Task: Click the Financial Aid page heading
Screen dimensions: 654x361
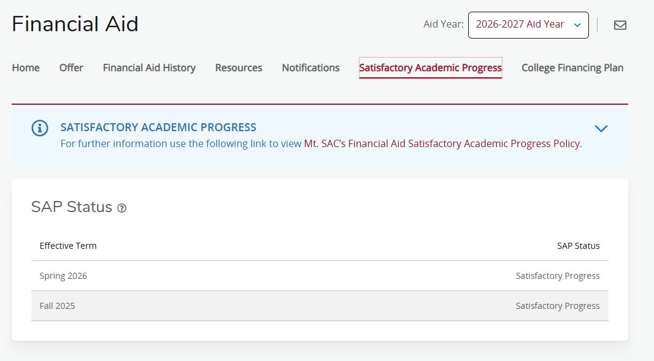Action: click(x=75, y=24)
